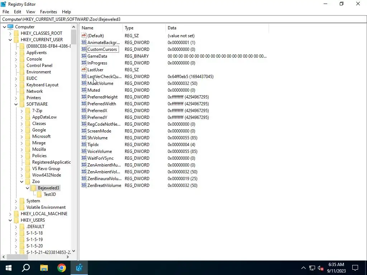Expand the Control Panel key

tap(16, 66)
